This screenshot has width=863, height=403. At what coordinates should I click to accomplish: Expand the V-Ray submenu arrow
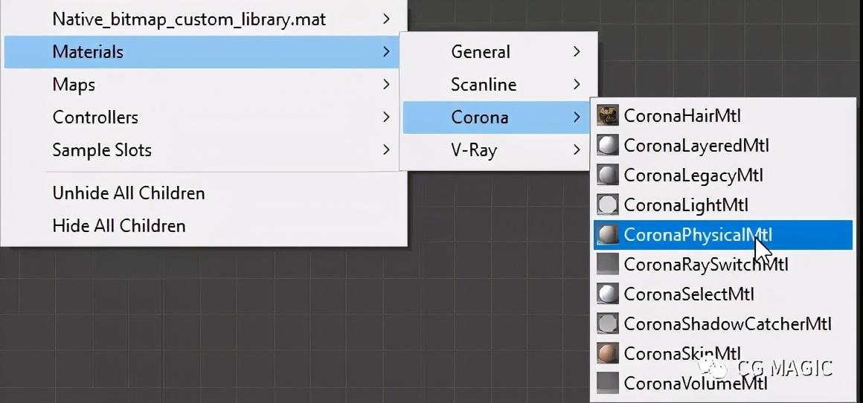(x=577, y=149)
